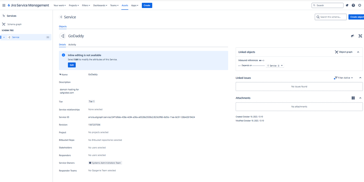Click the Service header icon
This screenshot has height=182, width=364.
[61, 17]
